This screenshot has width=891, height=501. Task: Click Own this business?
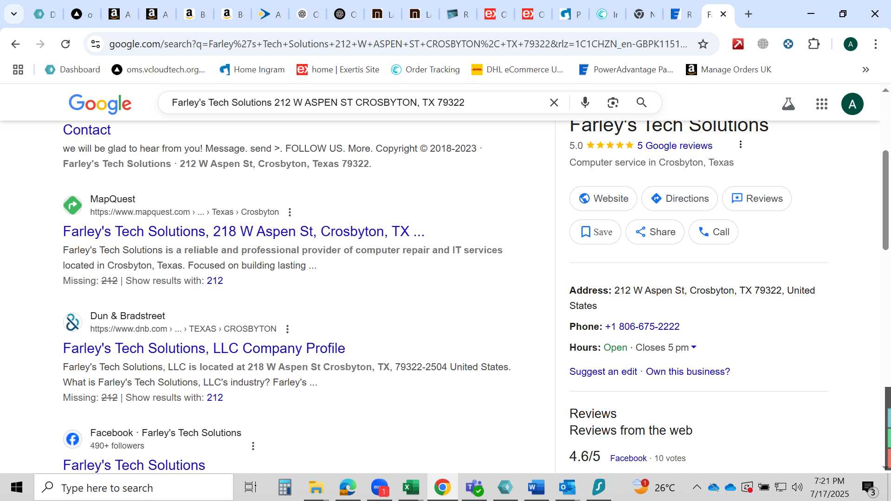[x=688, y=372]
